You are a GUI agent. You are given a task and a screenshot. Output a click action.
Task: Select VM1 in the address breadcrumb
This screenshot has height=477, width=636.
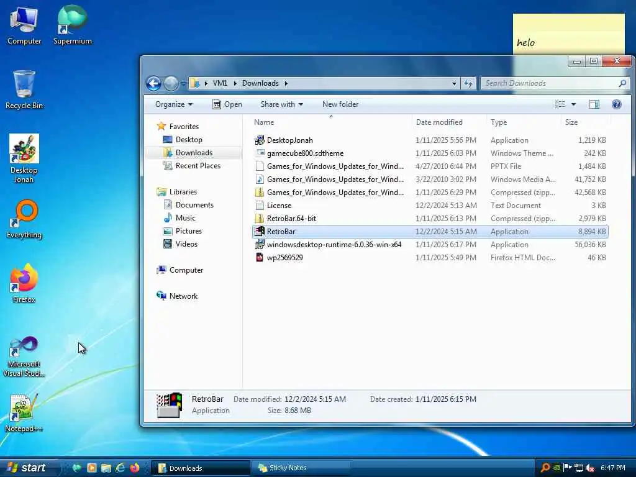tap(220, 83)
